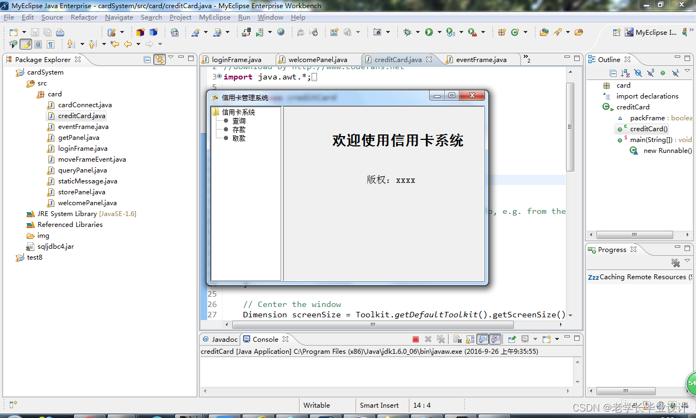Toggle Show Console When Standard Out Changes

[482, 339]
